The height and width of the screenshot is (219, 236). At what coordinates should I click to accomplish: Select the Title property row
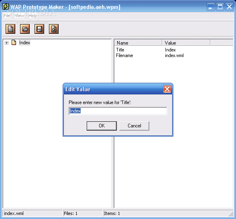click(173, 50)
